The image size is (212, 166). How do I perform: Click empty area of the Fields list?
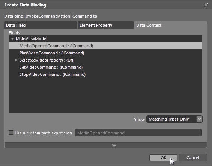click(105, 95)
